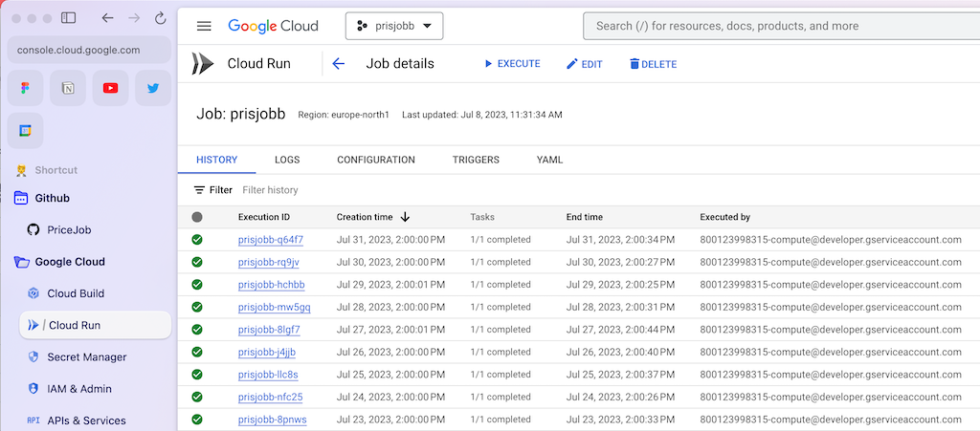Viewport: 980px width, 431px height.
Task: Click the DELETE button
Action: click(x=653, y=64)
